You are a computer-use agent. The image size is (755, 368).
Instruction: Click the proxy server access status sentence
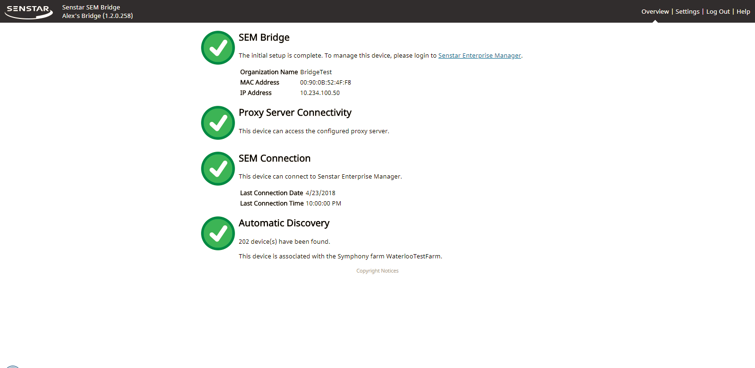(x=314, y=131)
